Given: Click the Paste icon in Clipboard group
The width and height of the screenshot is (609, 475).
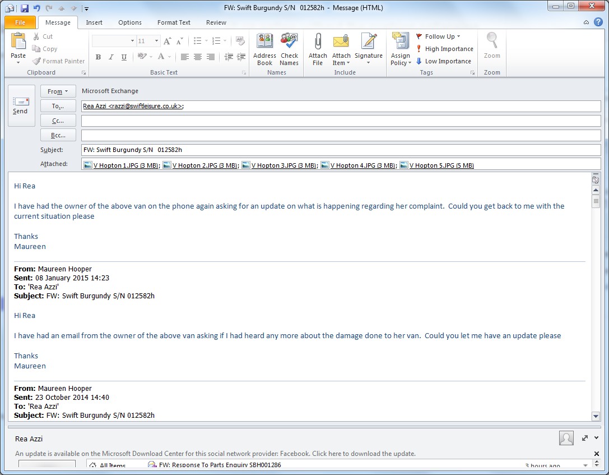Looking at the screenshot, I should [18, 41].
